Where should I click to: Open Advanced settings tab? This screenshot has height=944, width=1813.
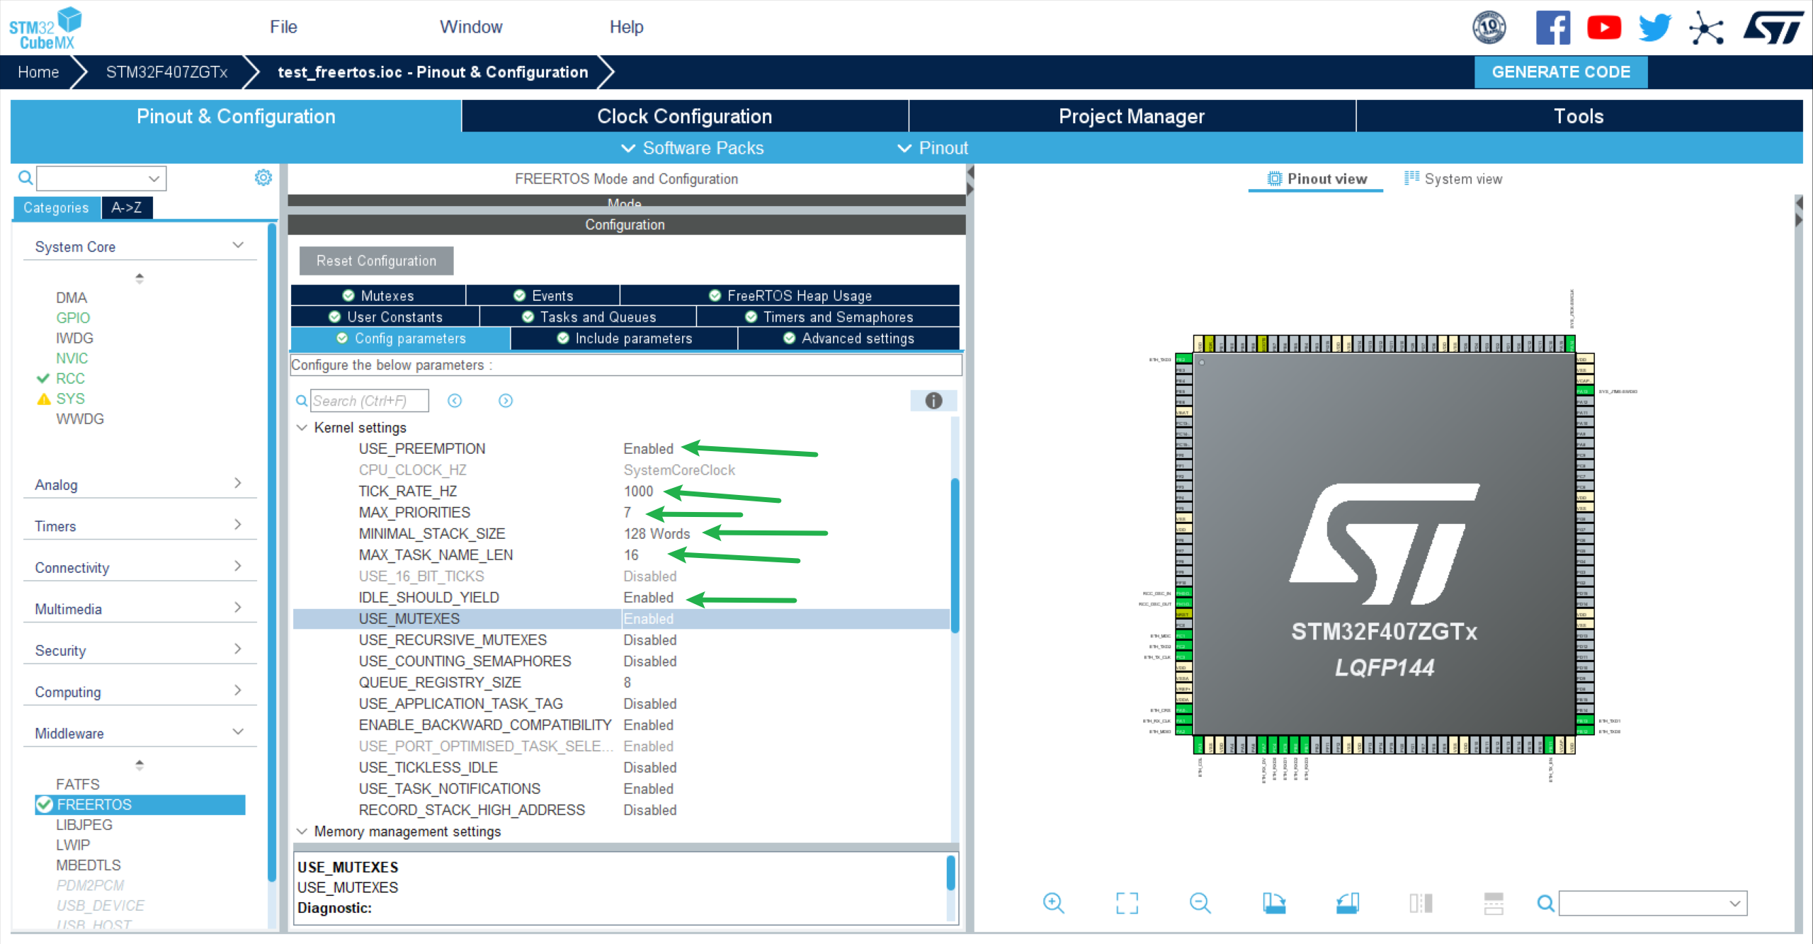848,339
